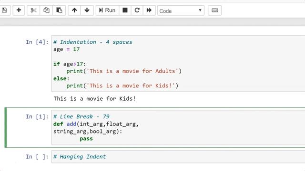Viewport: 305px width, 171px height.
Task: Select the empty In [ ] cell prompt
Action: [x=37, y=157]
